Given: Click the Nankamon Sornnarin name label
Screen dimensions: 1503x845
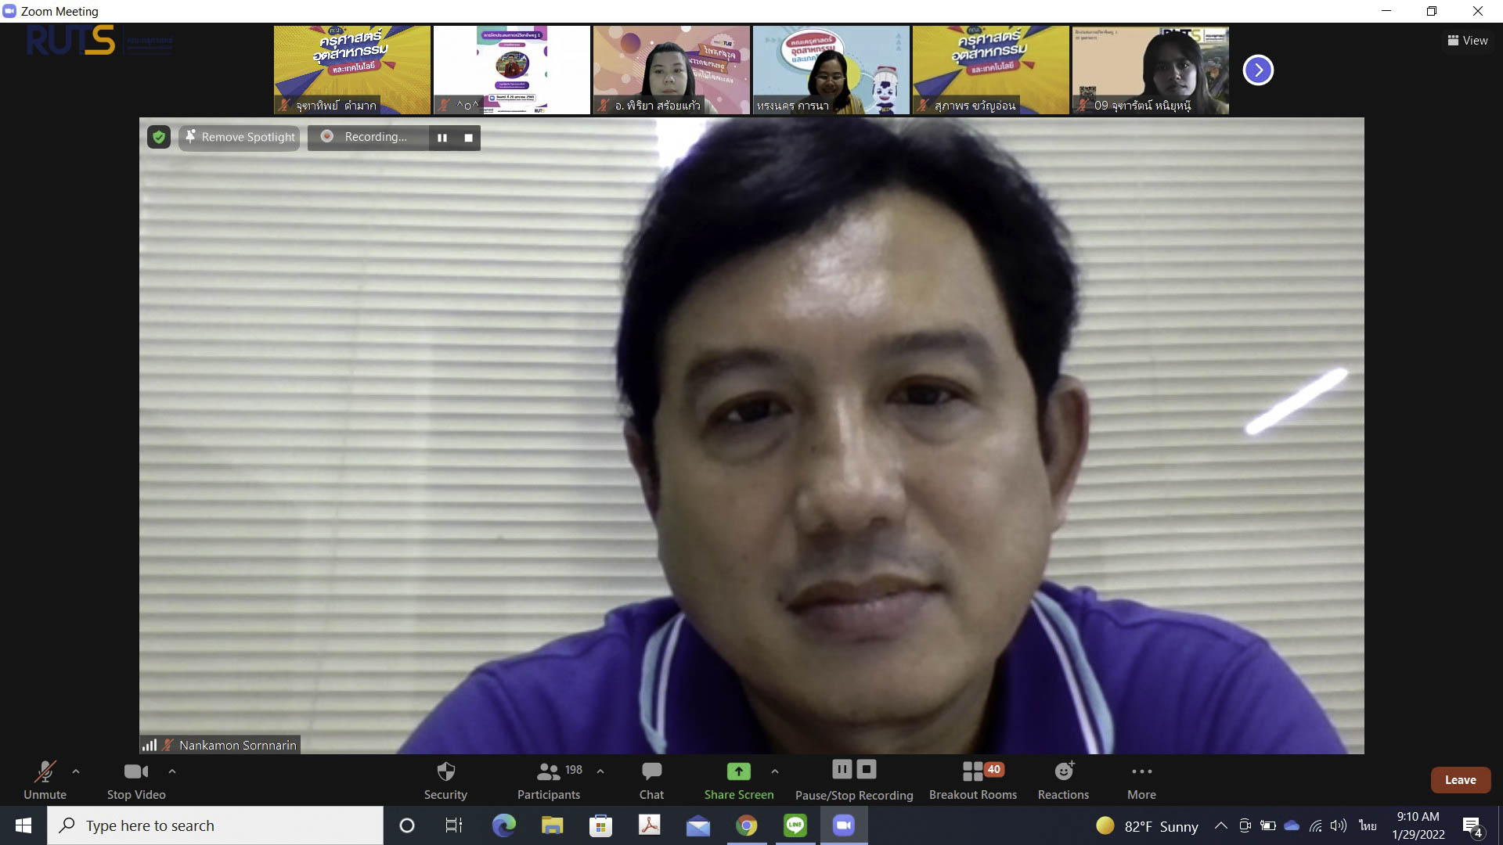Looking at the screenshot, I should coord(238,746).
